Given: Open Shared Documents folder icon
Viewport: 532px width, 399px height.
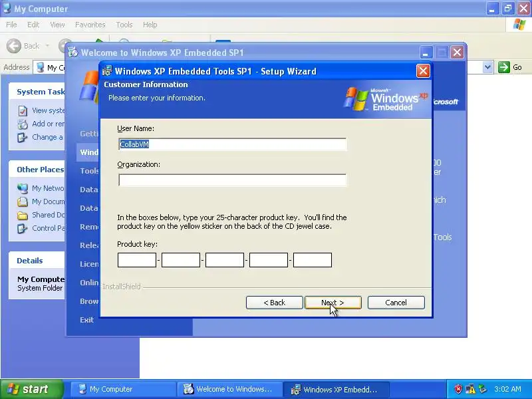Looking at the screenshot, I should click(x=23, y=215).
